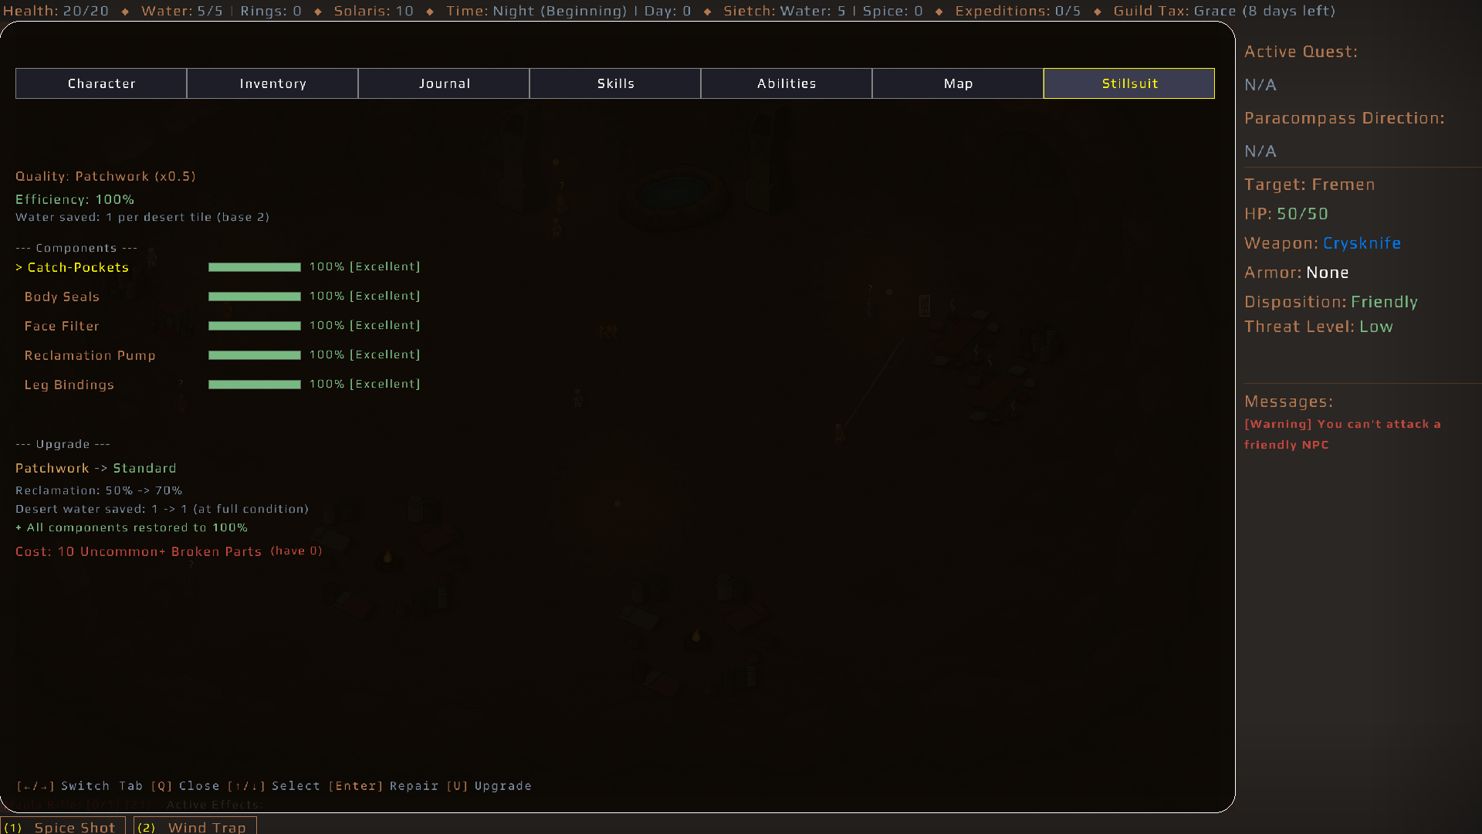1482x834 pixels.
Task: Click the Patchwork to Standard upgrade line
Action: pyautogui.click(x=96, y=468)
